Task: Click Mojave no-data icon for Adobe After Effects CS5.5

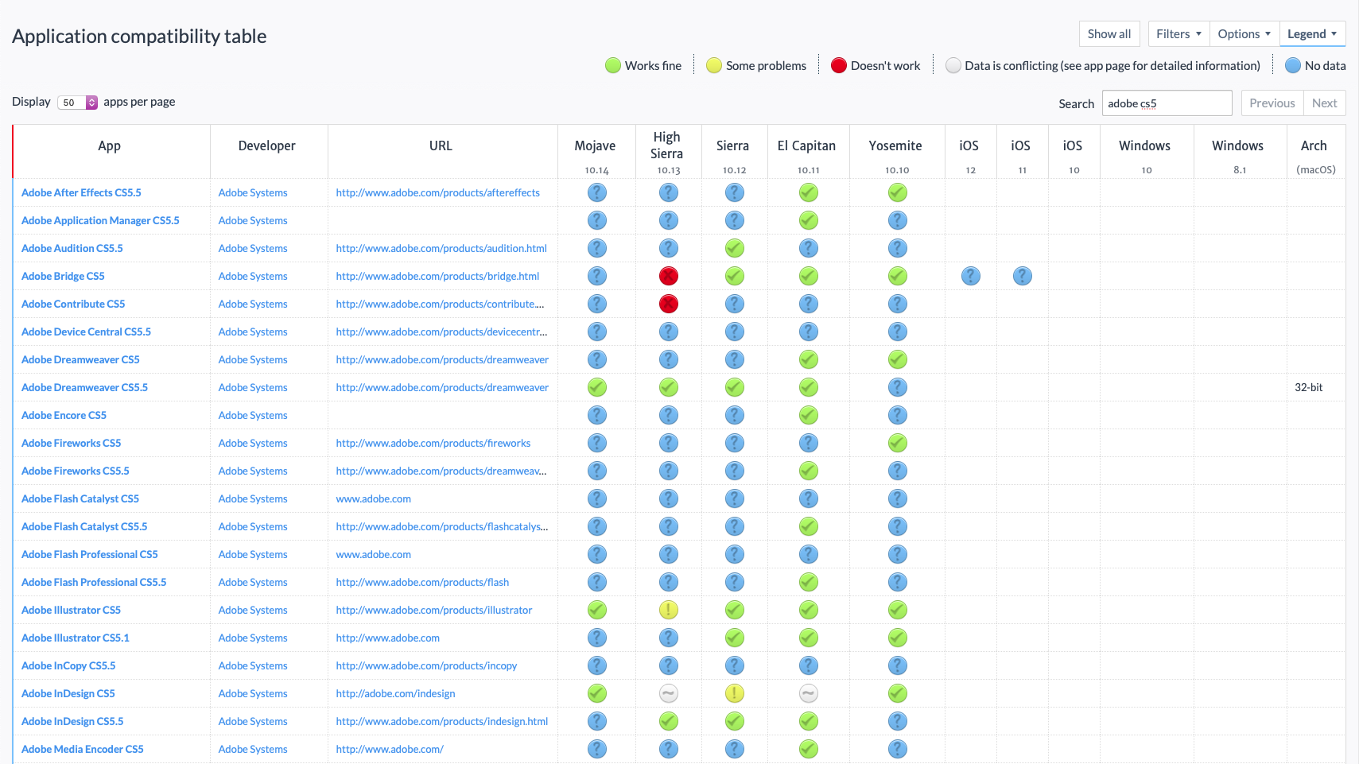Action: [597, 192]
